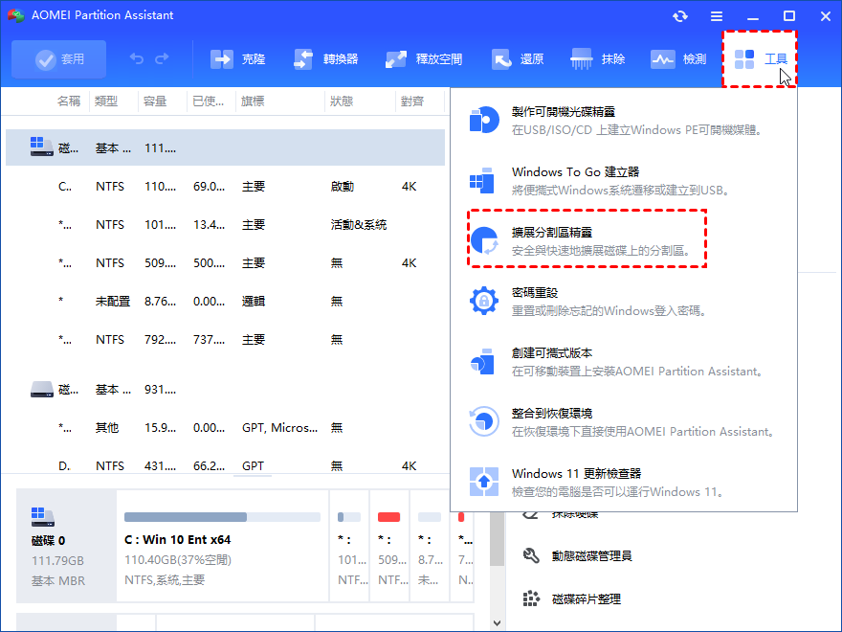The width and height of the screenshot is (842, 632).
Task: Click the 對齊 column header
Action: [411, 102]
